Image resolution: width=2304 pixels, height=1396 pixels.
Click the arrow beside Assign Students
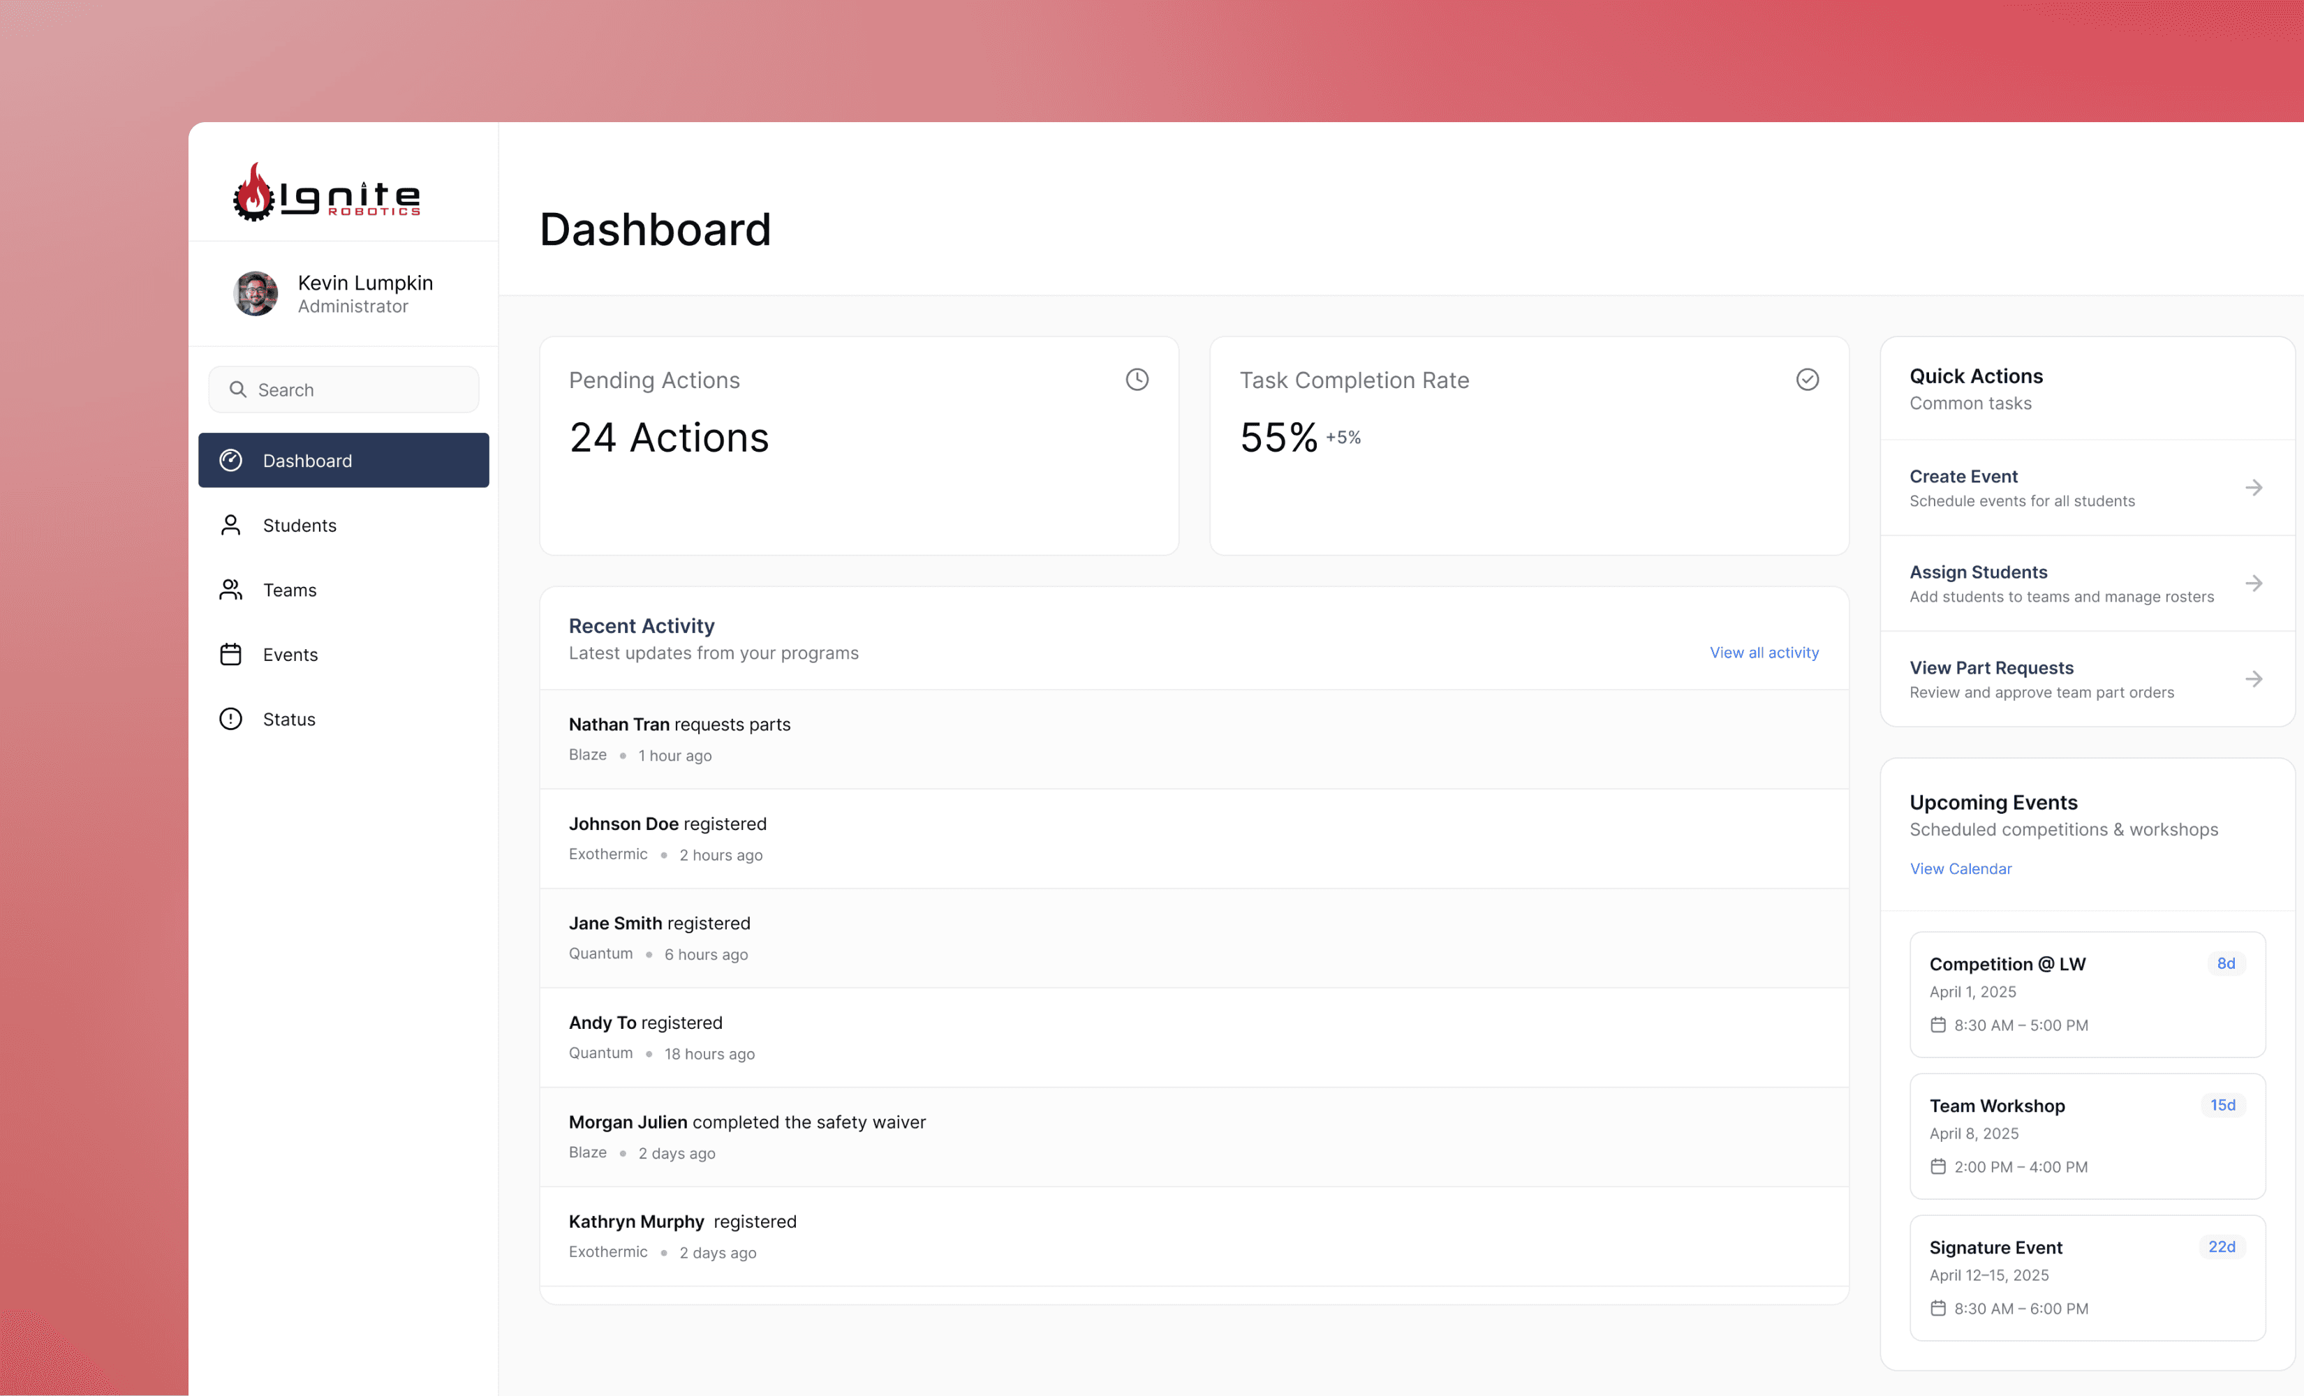pos(2254,584)
